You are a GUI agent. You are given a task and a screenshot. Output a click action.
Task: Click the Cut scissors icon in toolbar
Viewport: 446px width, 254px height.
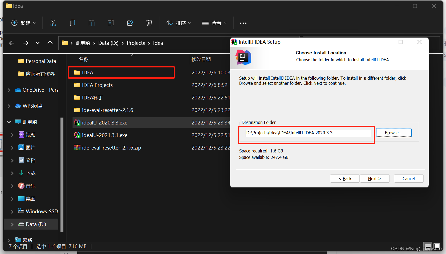click(53, 23)
